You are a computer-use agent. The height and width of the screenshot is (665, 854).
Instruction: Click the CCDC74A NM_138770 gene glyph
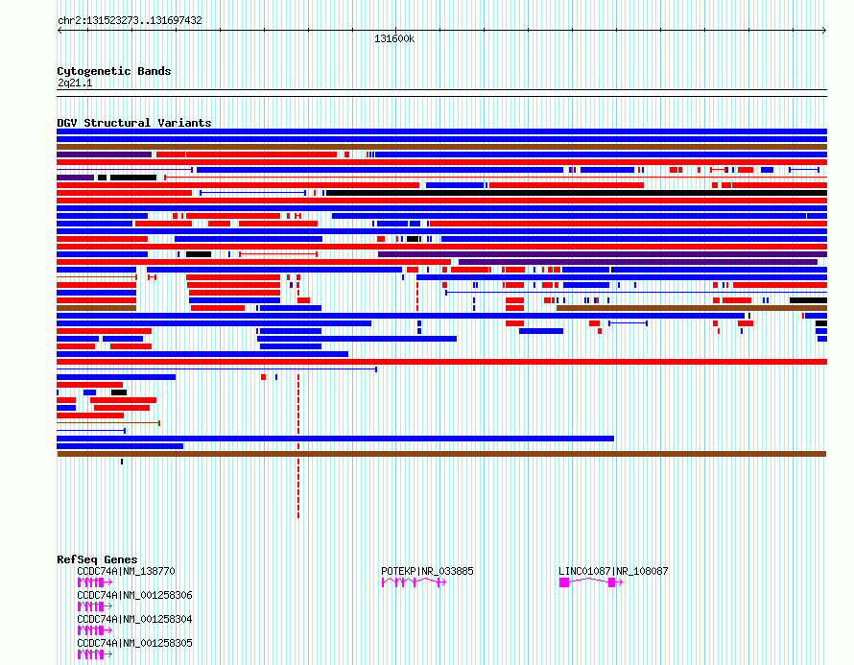coord(95,582)
